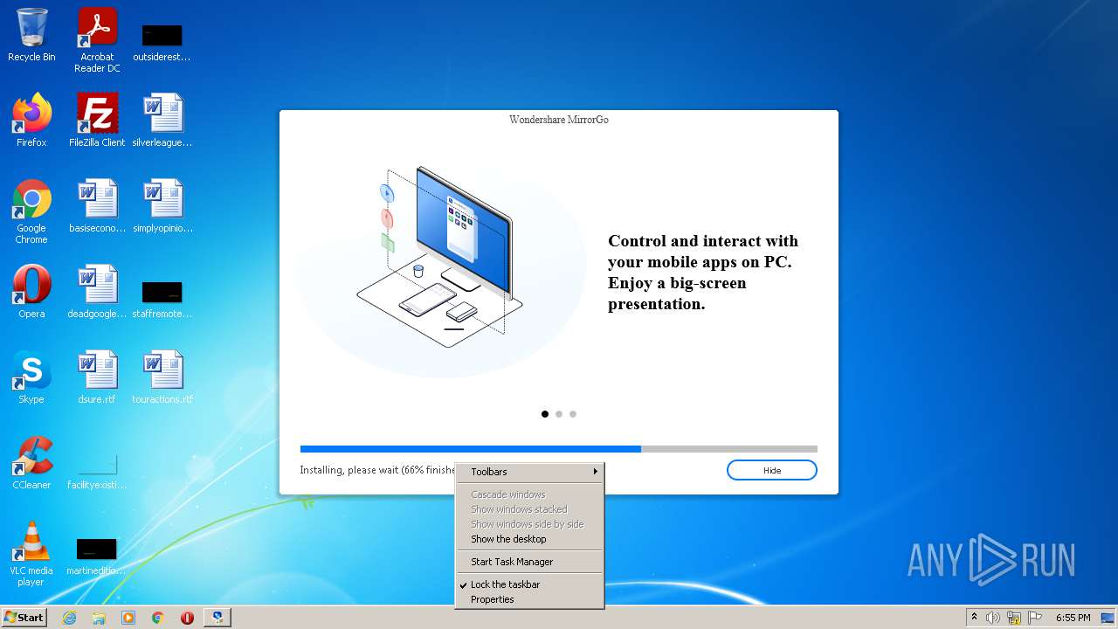
Task: Open the Skype desktop shortcut
Action: click(x=31, y=377)
